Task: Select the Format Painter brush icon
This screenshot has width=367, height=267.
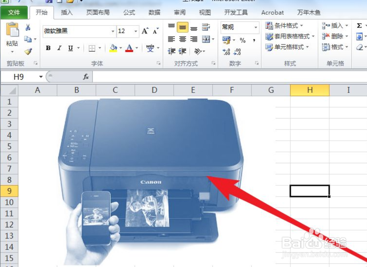Action: click(x=28, y=51)
